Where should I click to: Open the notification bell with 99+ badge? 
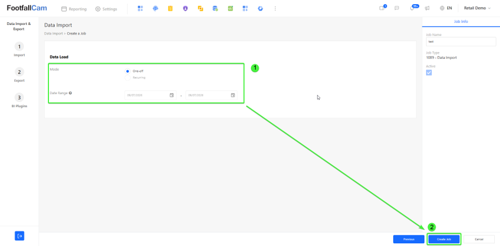pyautogui.click(x=413, y=8)
